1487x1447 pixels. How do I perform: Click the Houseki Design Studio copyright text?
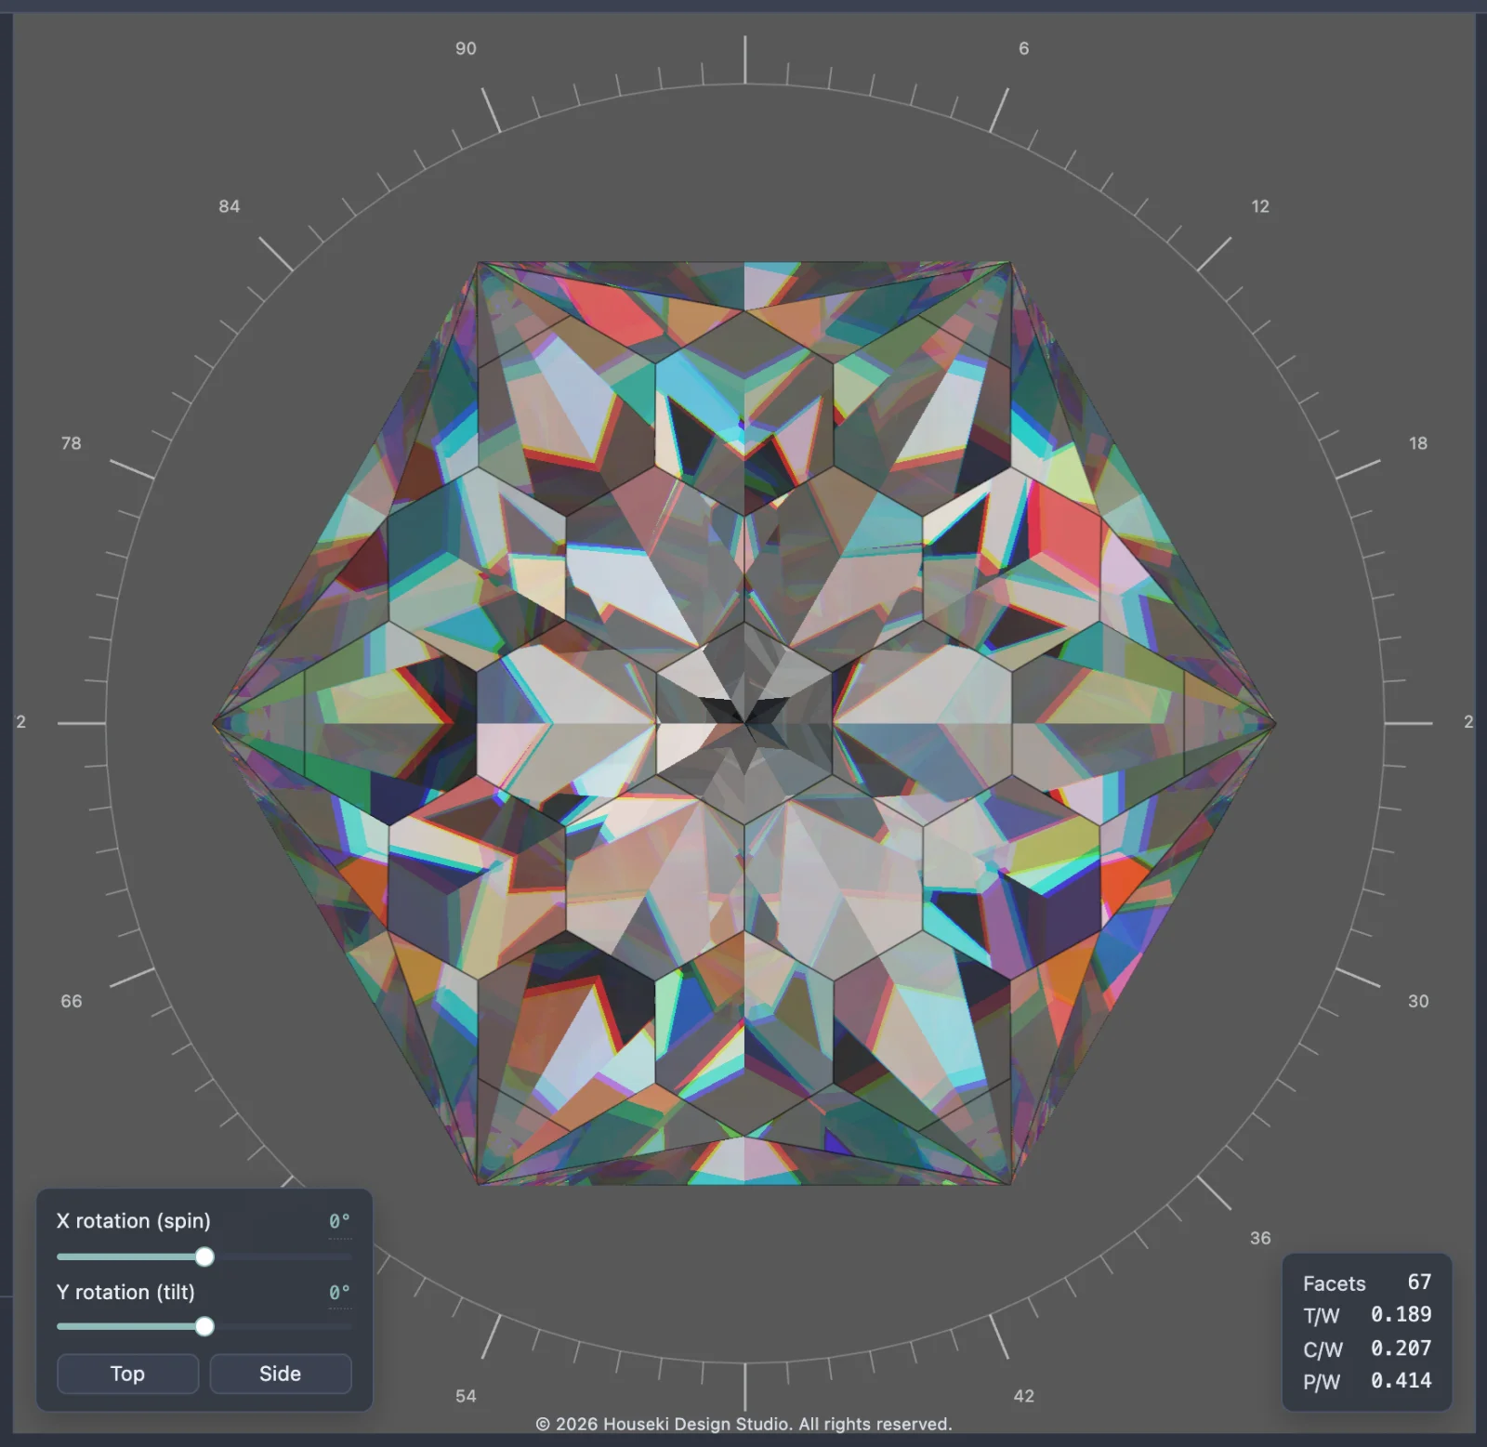pyautogui.click(x=743, y=1424)
